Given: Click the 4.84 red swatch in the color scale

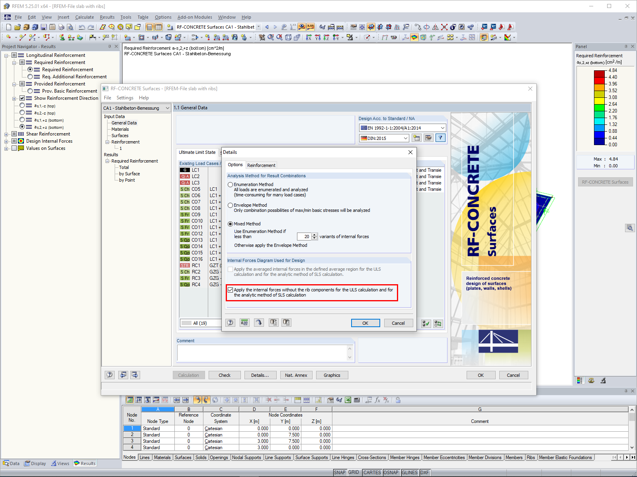Looking at the screenshot, I should point(598,73).
